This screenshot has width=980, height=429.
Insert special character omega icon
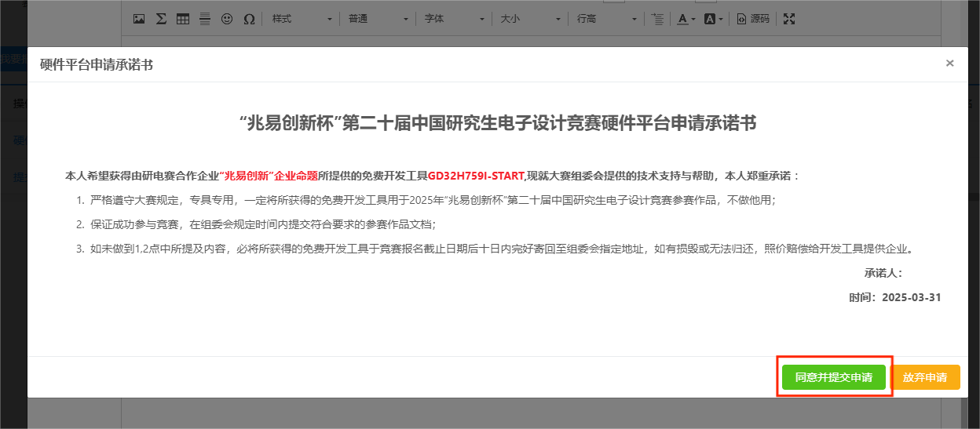click(x=249, y=19)
